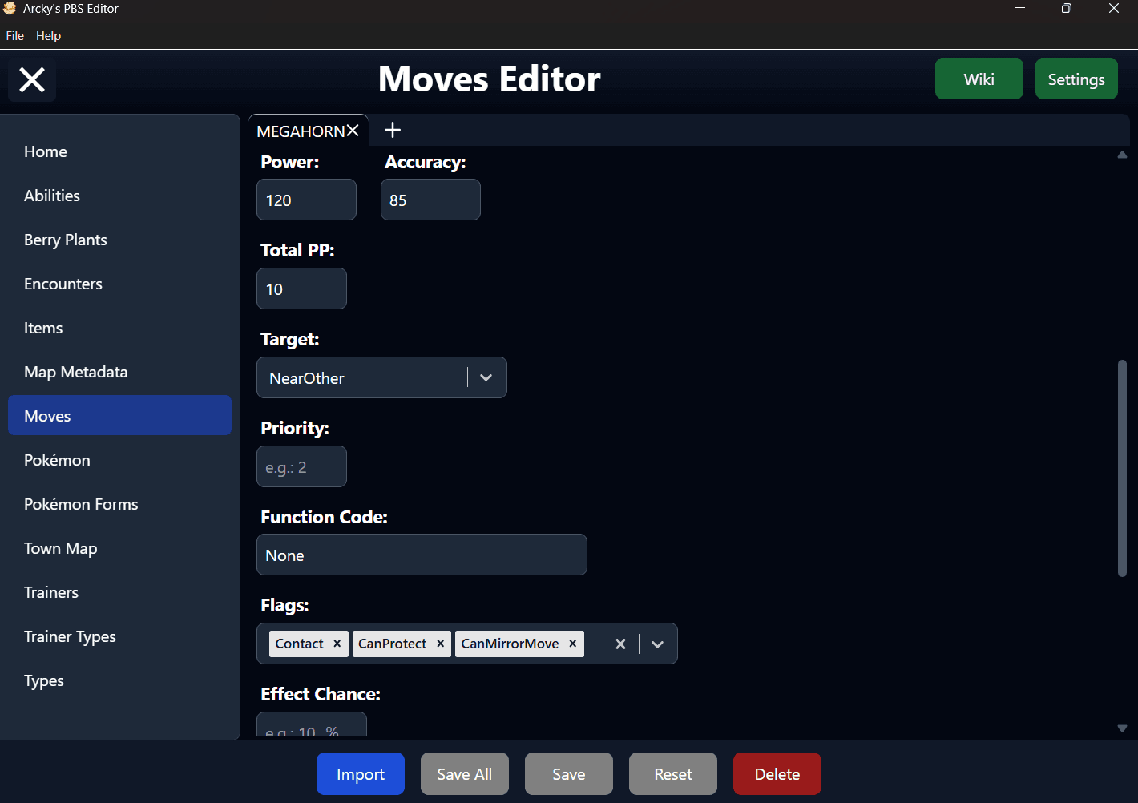Viewport: 1138px width, 803px height.
Task: Open the File menu
Action: pyautogui.click(x=15, y=36)
